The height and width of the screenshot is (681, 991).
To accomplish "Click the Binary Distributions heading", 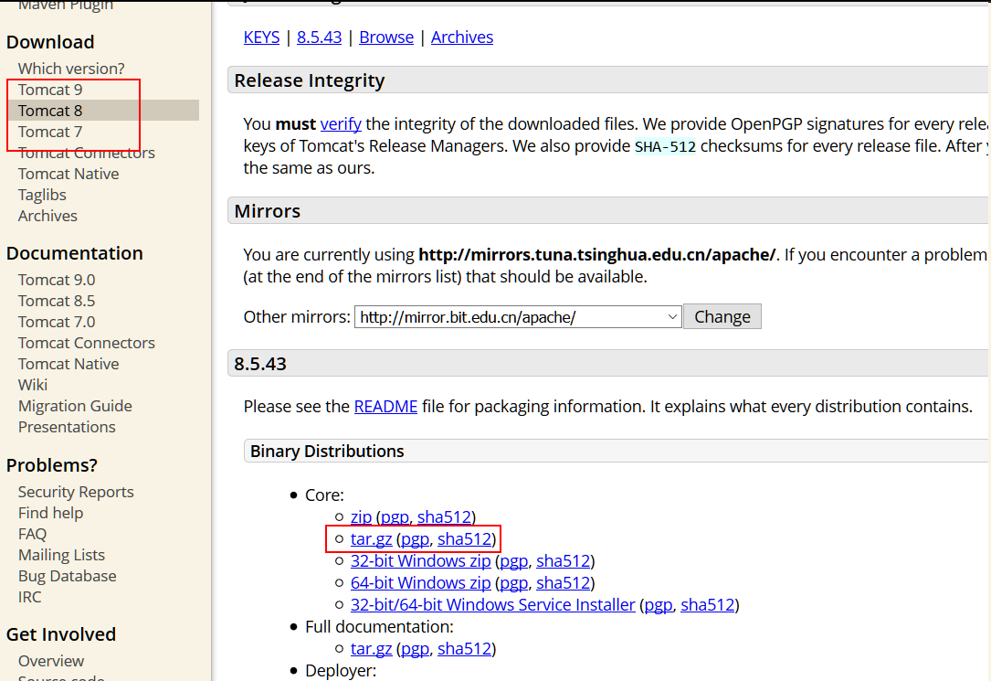I will (327, 452).
